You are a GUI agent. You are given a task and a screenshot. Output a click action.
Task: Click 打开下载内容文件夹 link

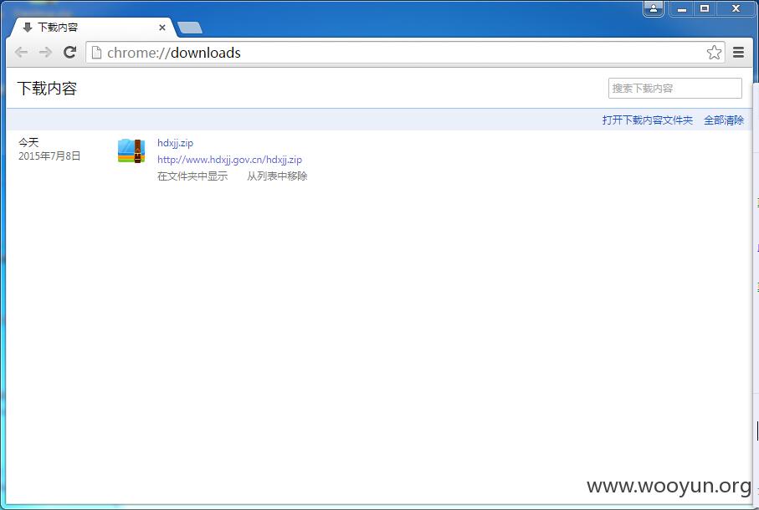(x=647, y=120)
